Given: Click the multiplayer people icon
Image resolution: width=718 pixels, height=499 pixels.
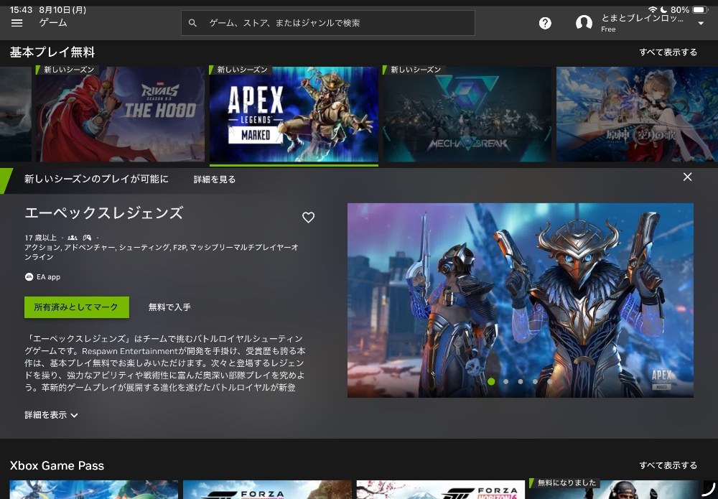Looking at the screenshot, I should coord(73,238).
